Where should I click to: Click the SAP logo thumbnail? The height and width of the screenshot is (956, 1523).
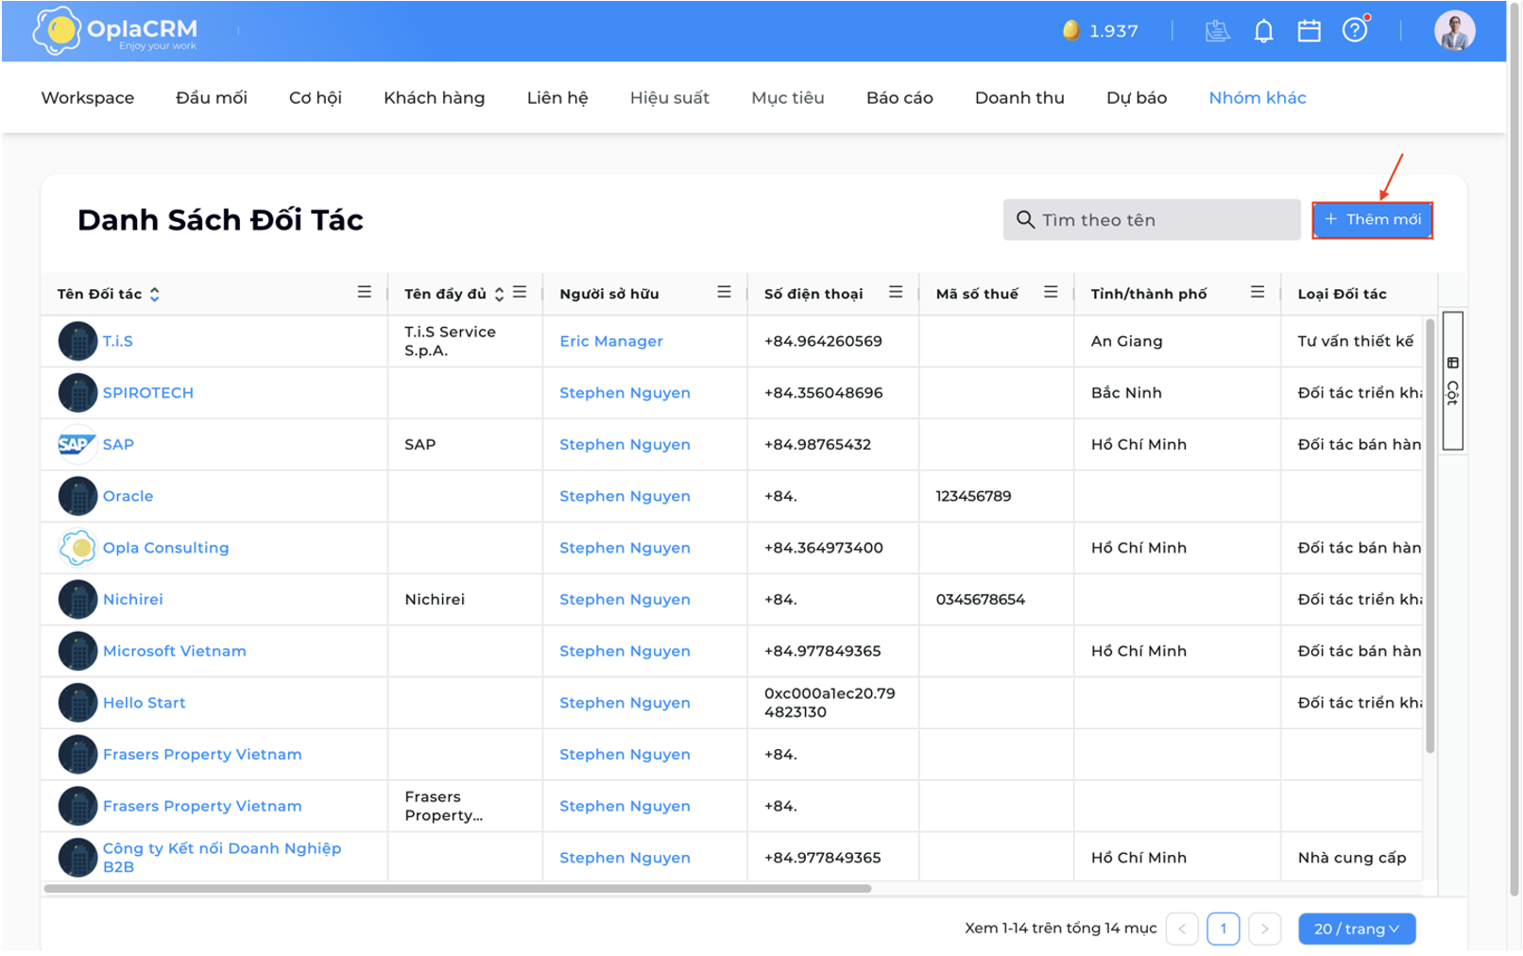(77, 444)
